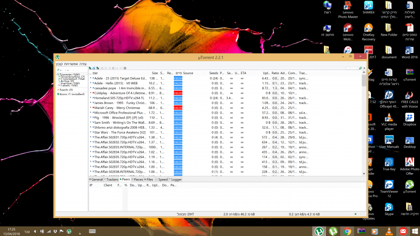Sort by Source column header
This screenshot has height=236, width=420.
tap(188, 73)
